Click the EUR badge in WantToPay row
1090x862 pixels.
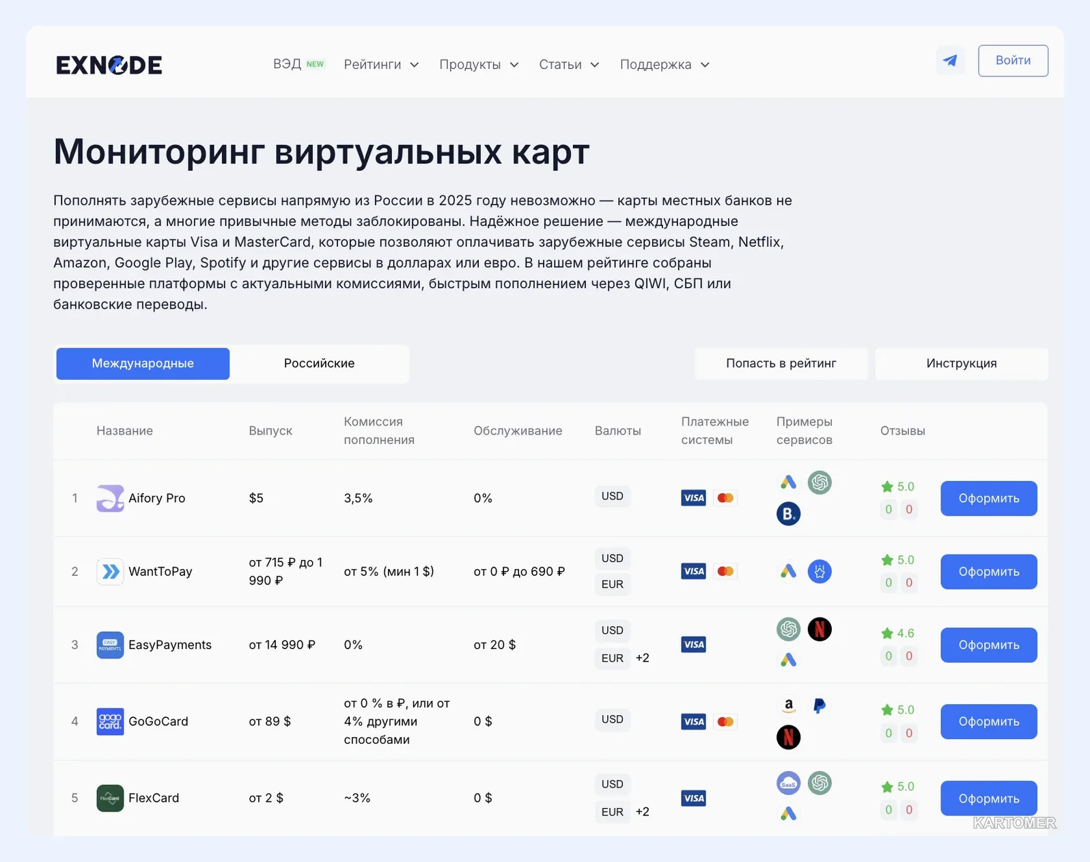point(612,584)
